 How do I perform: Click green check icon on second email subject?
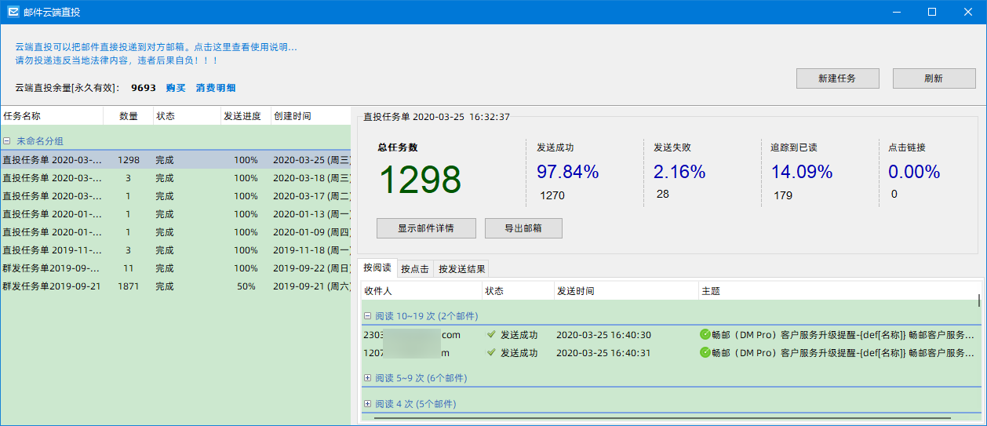pos(705,352)
